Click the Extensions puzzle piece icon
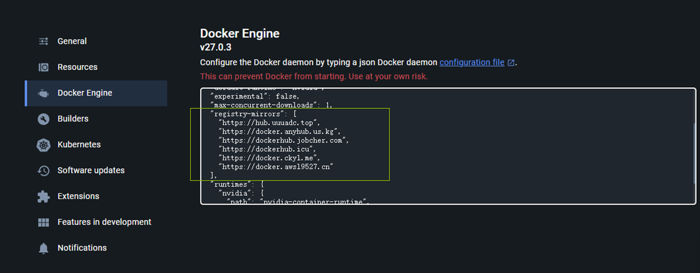 tap(44, 197)
